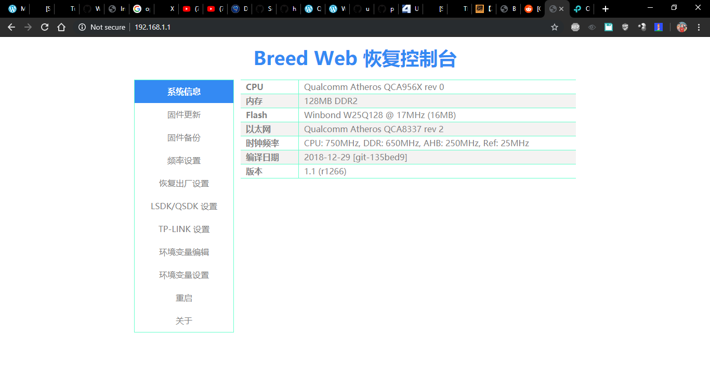Go to 恢复出厂设置 factory reset

pos(184,184)
